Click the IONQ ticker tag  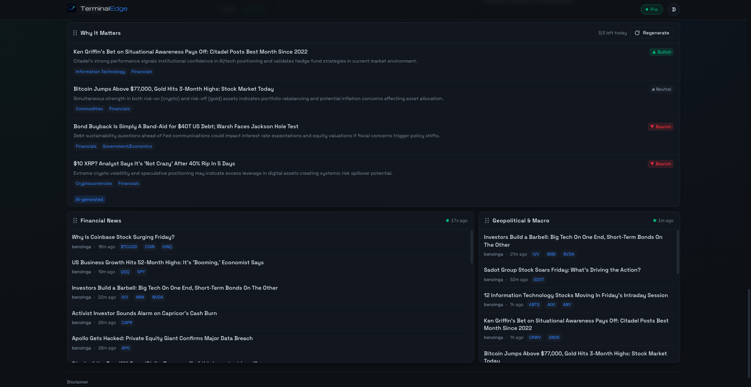167,247
